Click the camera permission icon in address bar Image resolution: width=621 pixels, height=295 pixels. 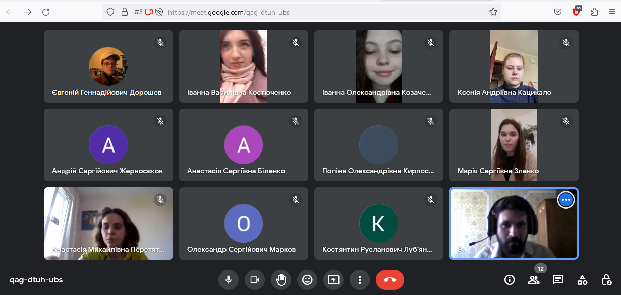(x=149, y=12)
